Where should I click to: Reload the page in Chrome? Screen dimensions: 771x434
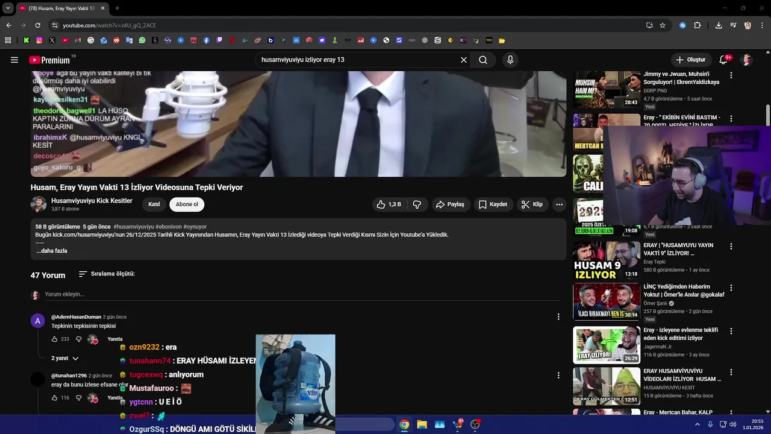(37, 25)
